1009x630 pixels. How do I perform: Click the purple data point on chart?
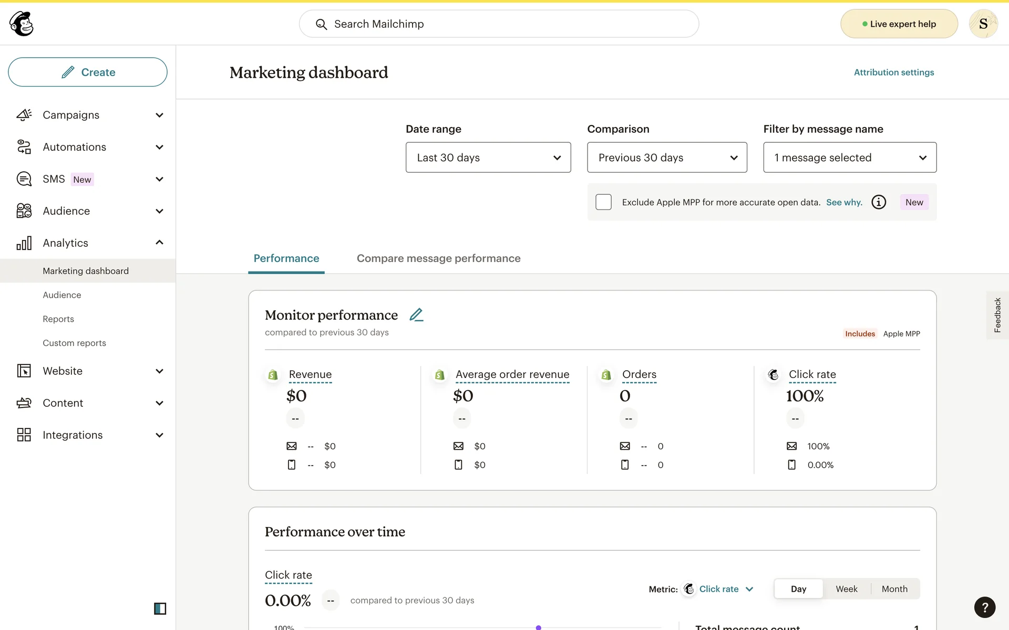pyautogui.click(x=538, y=627)
